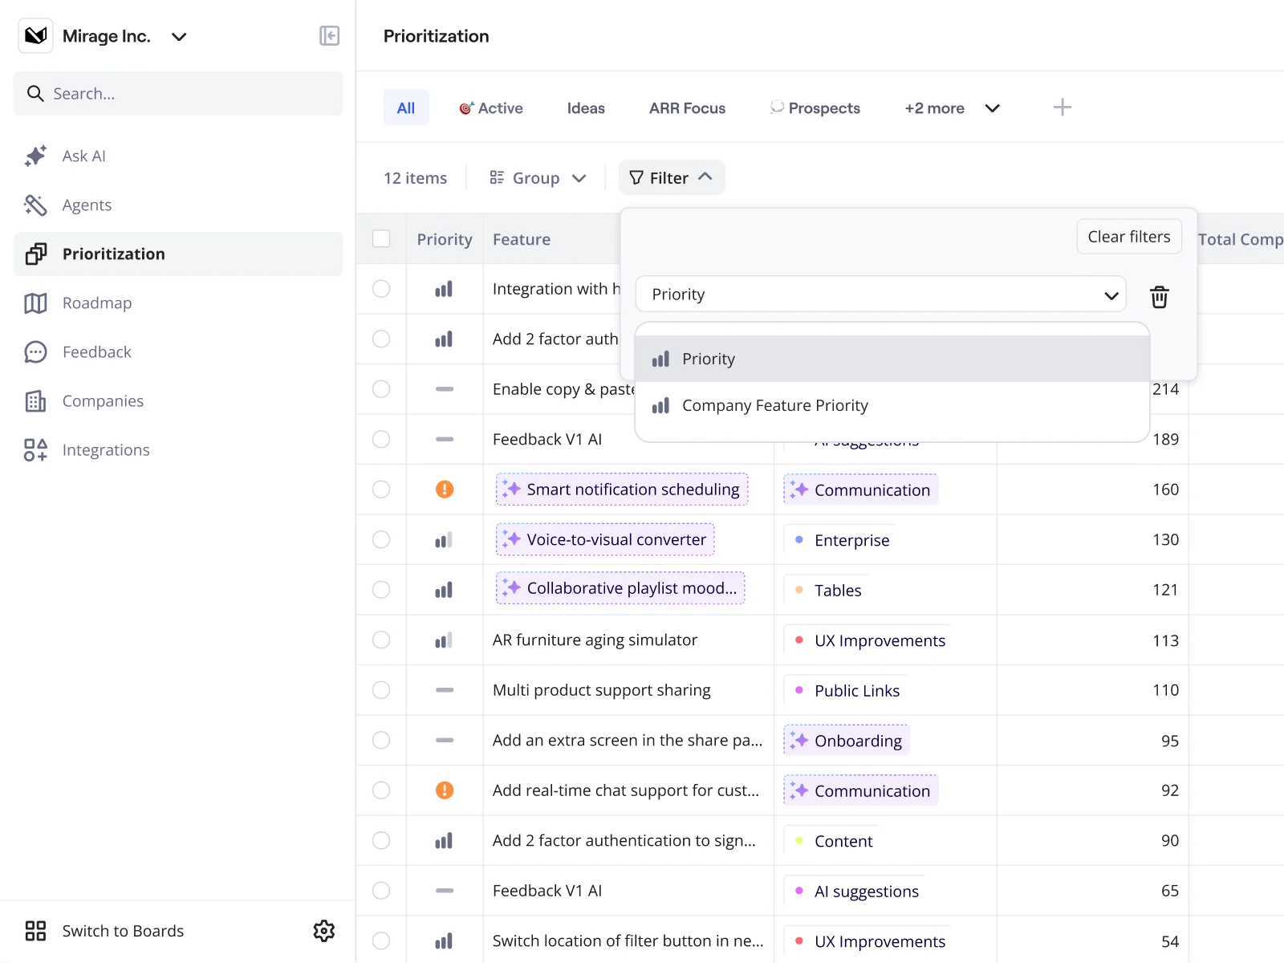This screenshot has width=1284, height=963.
Task: Click the collapse sidebar icon
Action: 329,36
